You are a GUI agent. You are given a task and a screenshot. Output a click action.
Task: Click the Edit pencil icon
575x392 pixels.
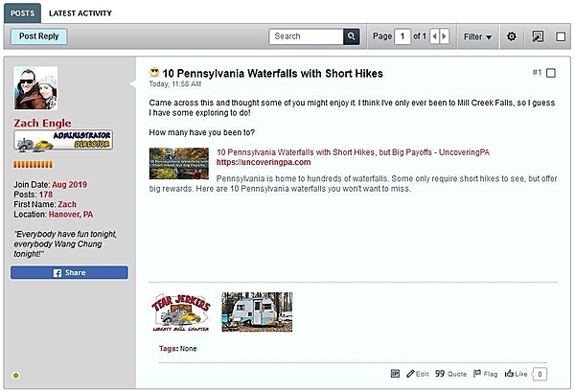click(416, 373)
